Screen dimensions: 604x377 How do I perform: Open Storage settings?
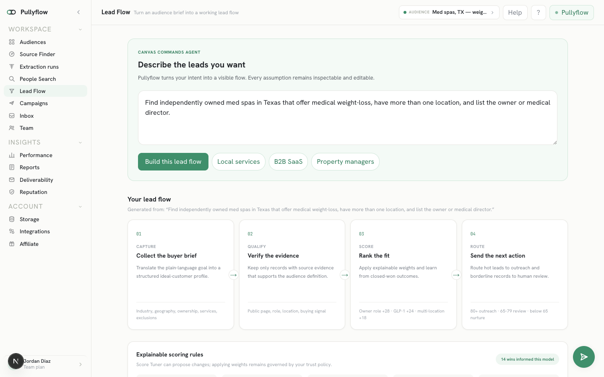click(x=45, y=219)
